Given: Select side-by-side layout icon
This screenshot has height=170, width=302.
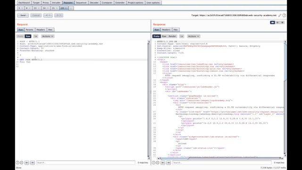Looking at the screenshot, I should click(x=272, y=23).
